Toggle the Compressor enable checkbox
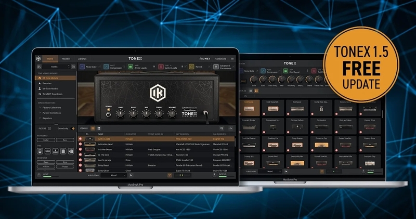 click(x=124, y=67)
